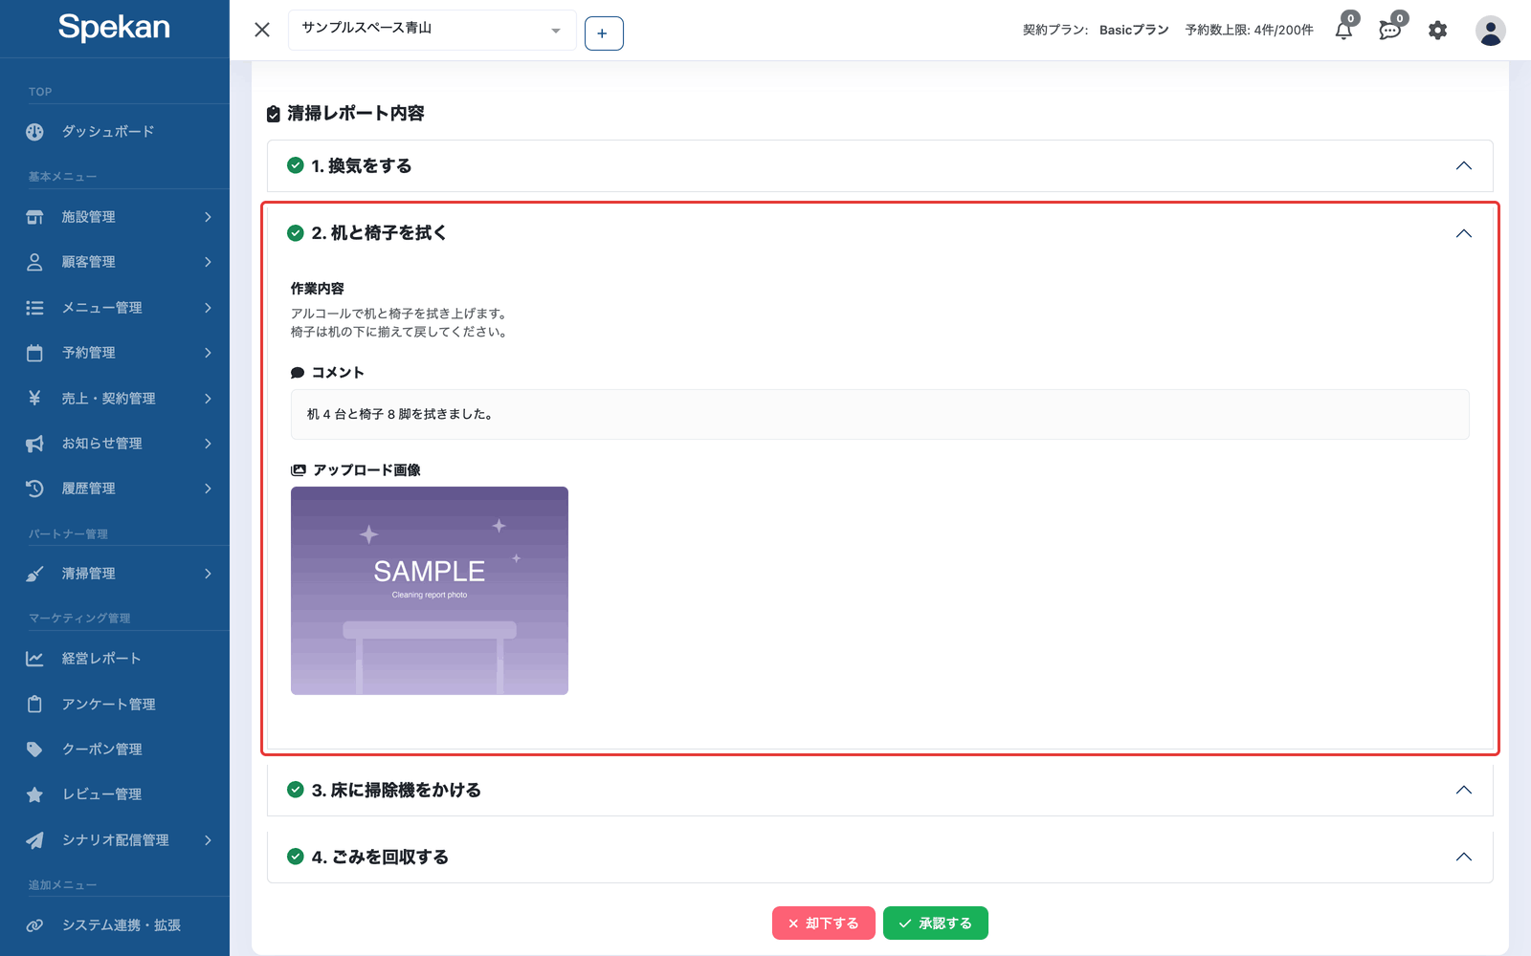Click the green check icon for 机と椅子を拭く
This screenshot has width=1531, height=956.
click(x=296, y=232)
